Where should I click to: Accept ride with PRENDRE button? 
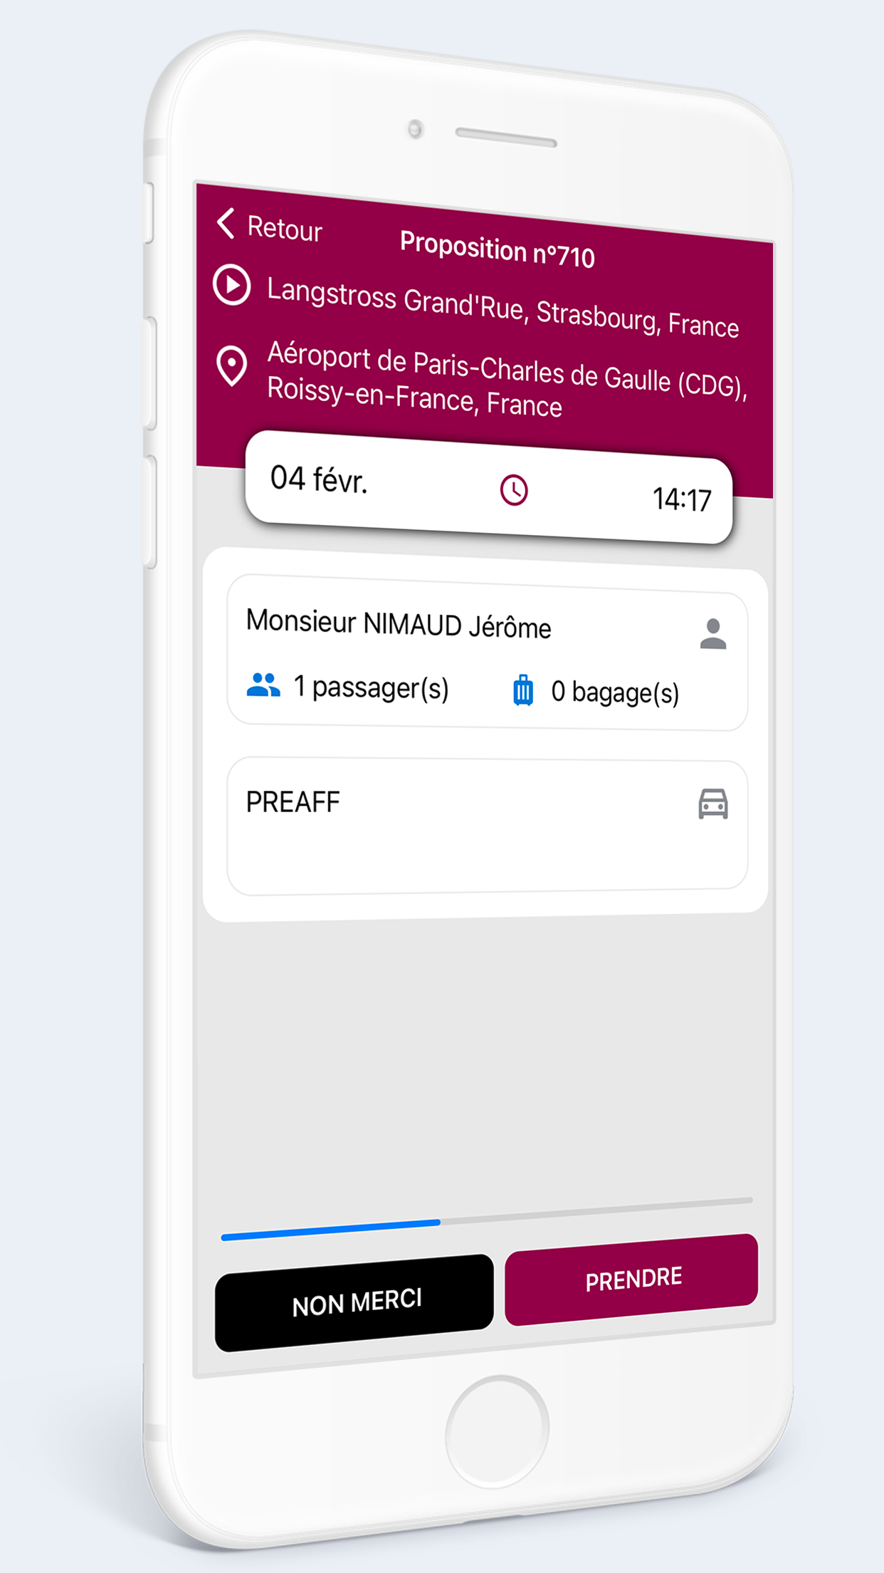(x=632, y=1279)
